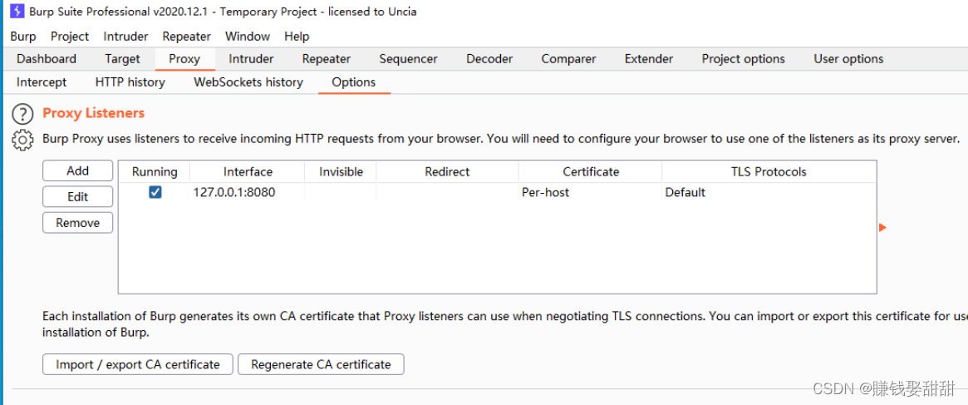Open the Burp menu
The image size is (968, 405).
point(22,37)
